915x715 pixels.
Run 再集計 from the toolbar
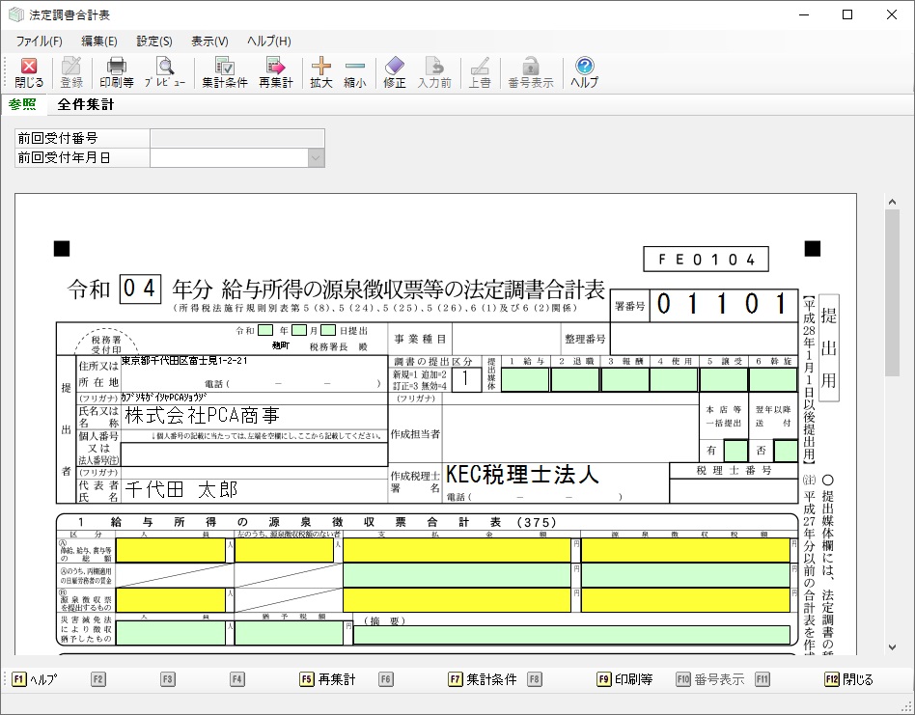point(275,73)
